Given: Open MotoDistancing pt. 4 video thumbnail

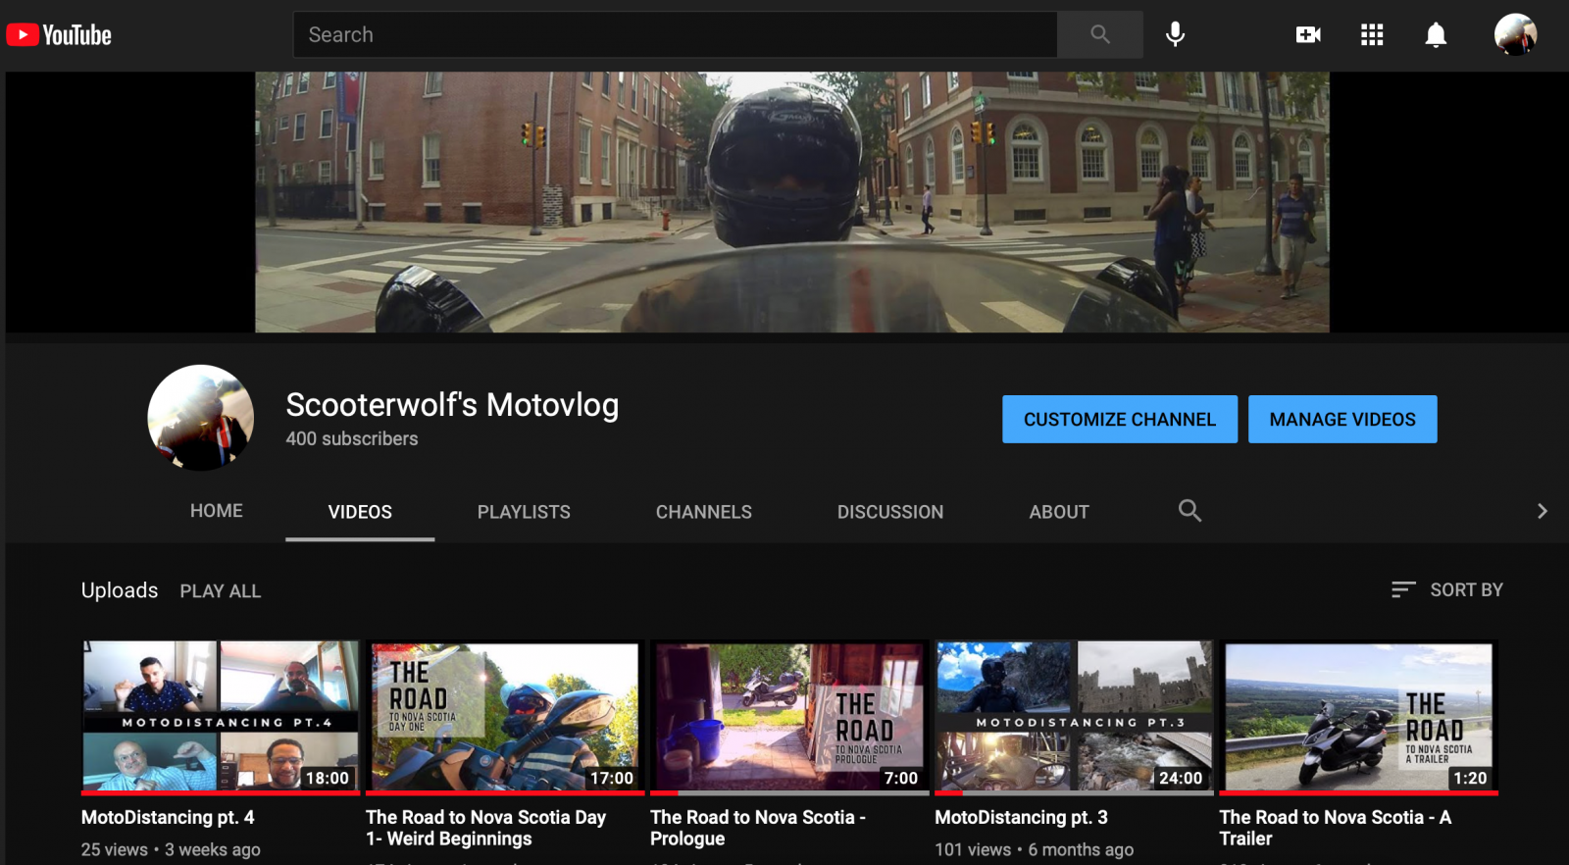Looking at the screenshot, I should 221,716.
